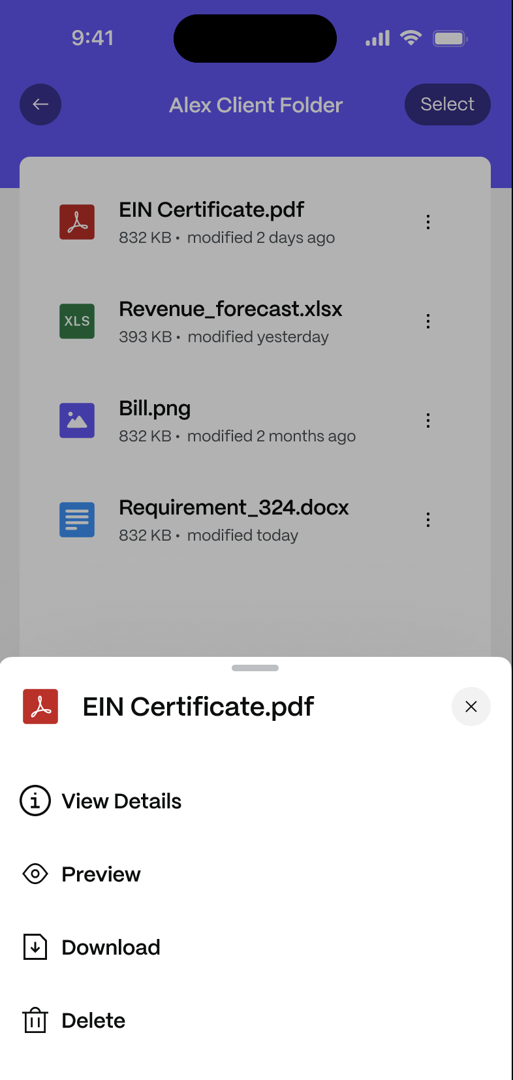This screenshot has width=513, height=1080.
Task: Click the 9:41 clock in status bar
Action: (x=93, y=38)
